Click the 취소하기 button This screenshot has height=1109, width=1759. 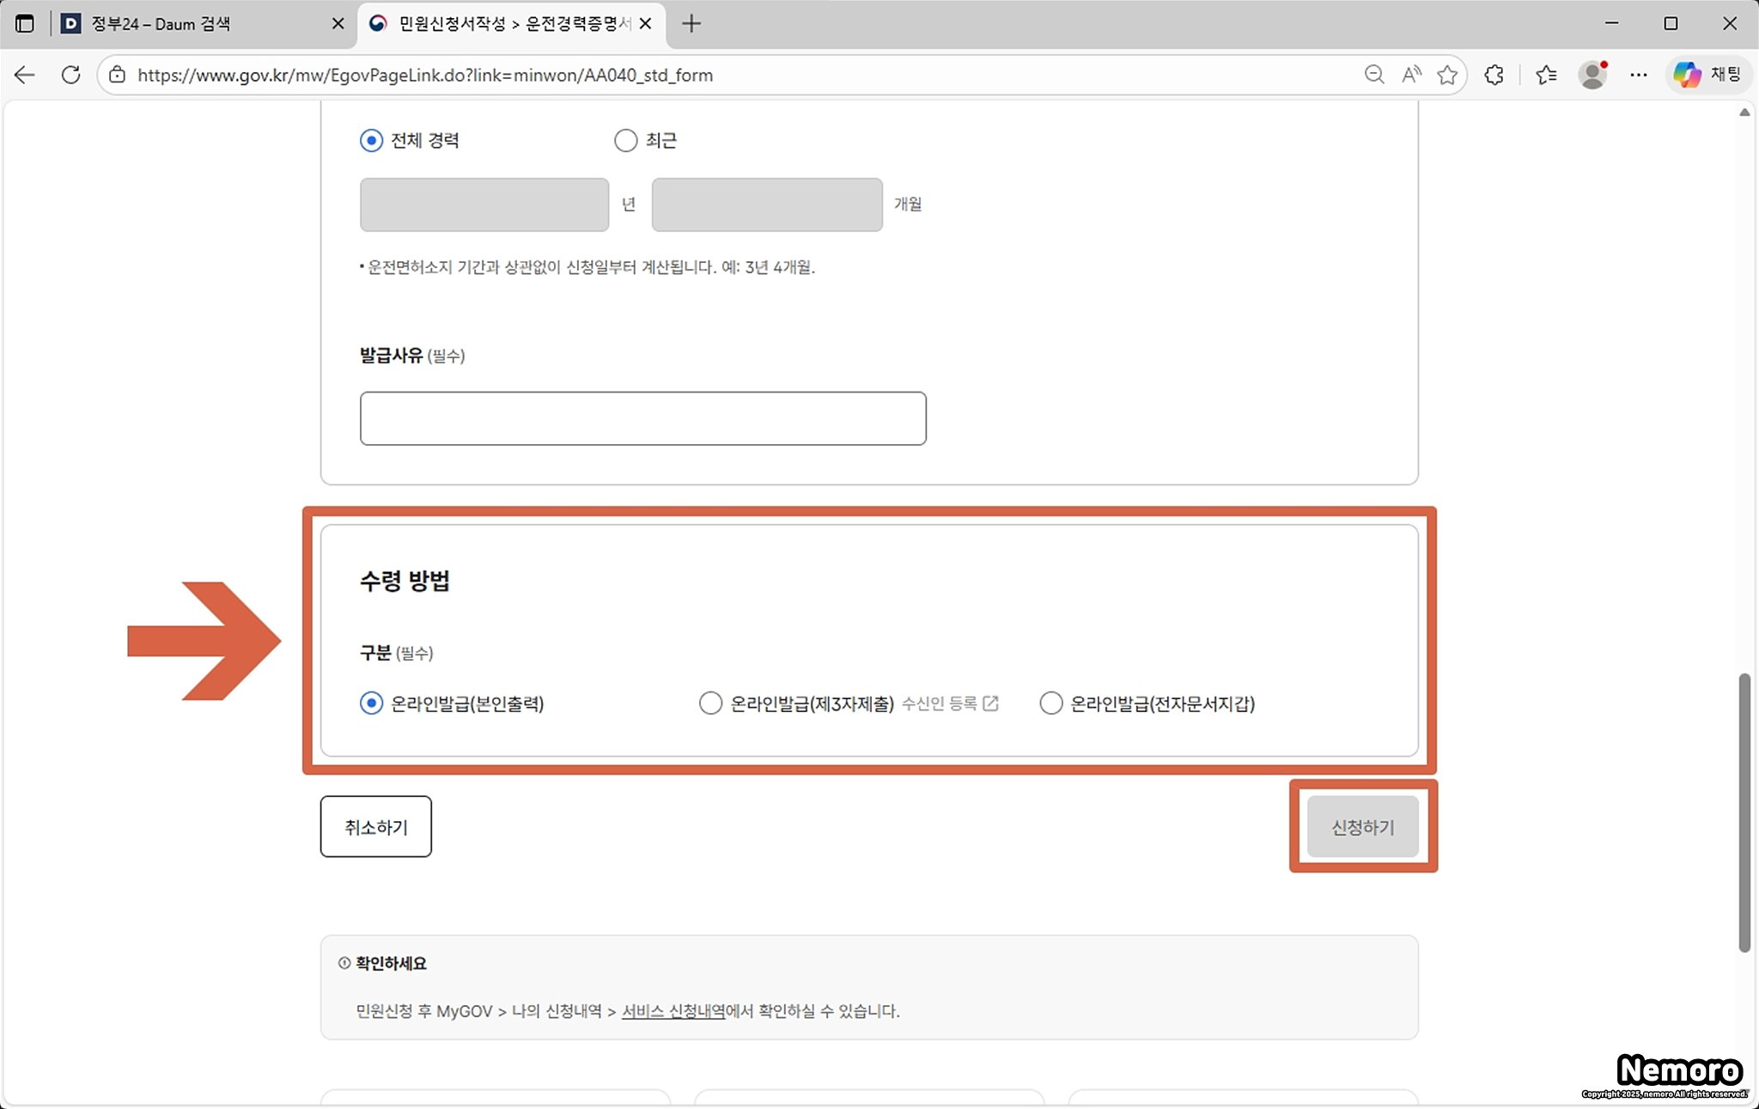pyautogui.click(x=376, y=826)
